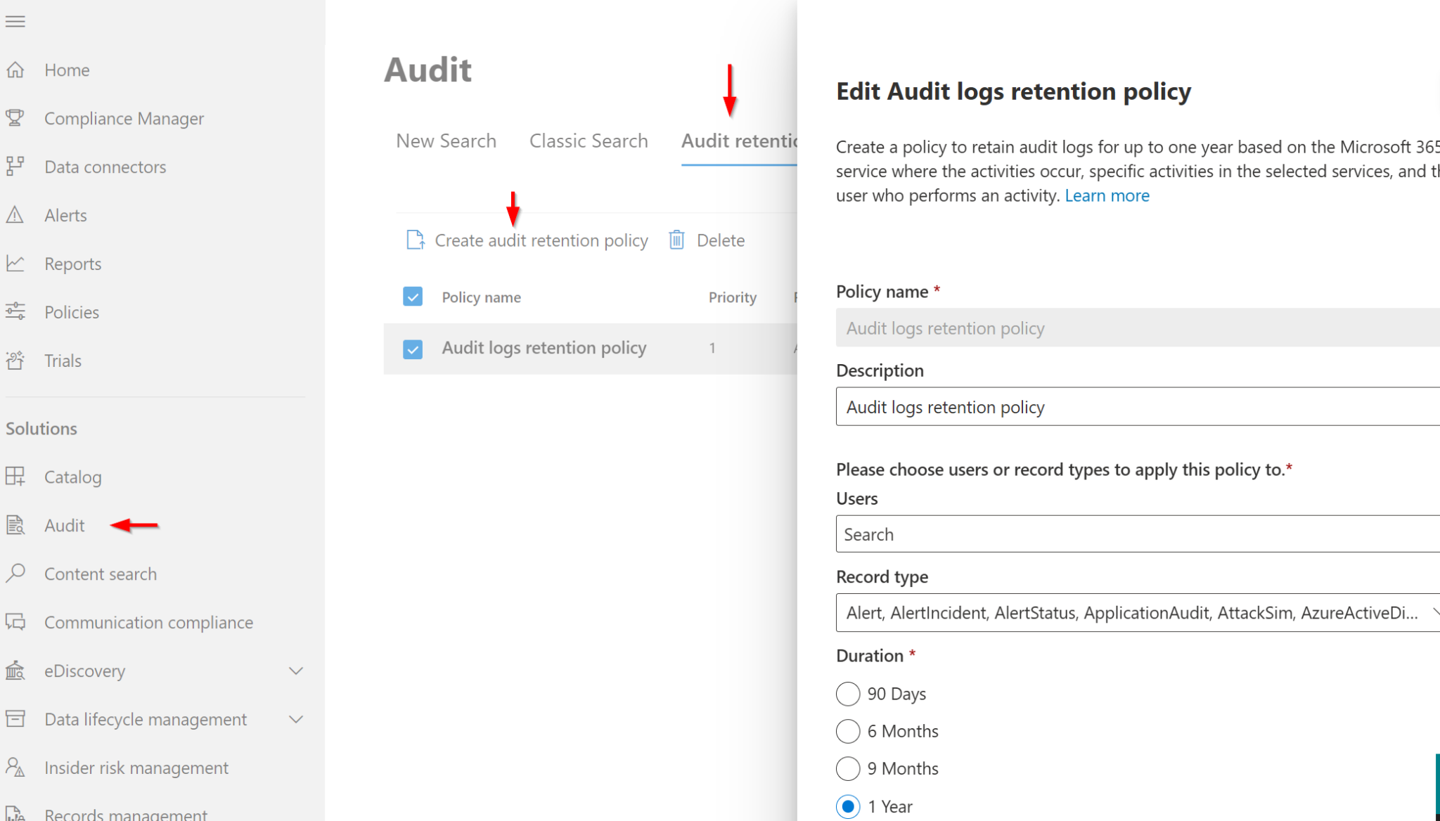
Task: Open the hamburger navigation menu icon
Action: pyautogui.click(x=15, y=21)
